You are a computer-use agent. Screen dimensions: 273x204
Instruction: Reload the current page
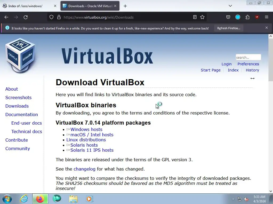click(26, 17)
